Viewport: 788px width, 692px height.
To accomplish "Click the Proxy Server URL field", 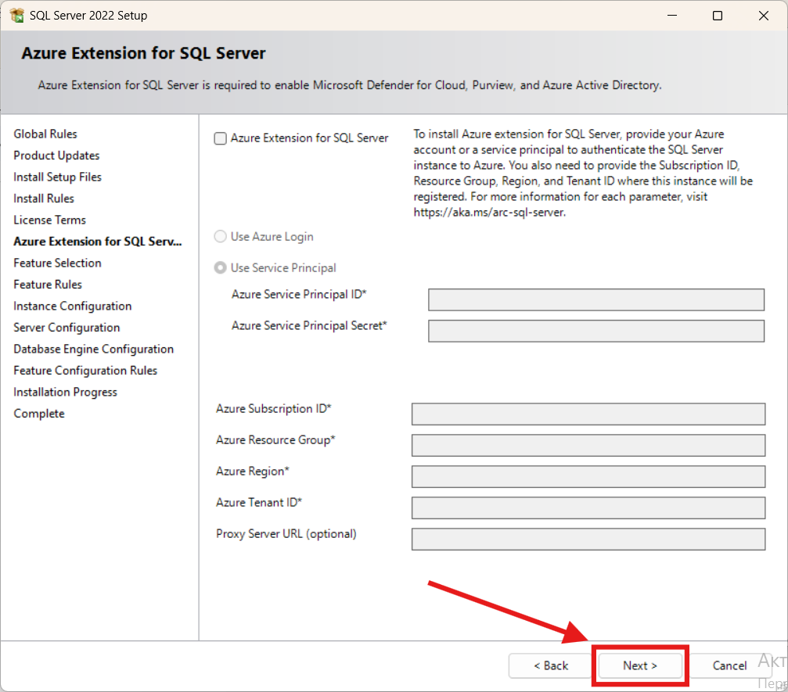I will click(x=588, y=539).
